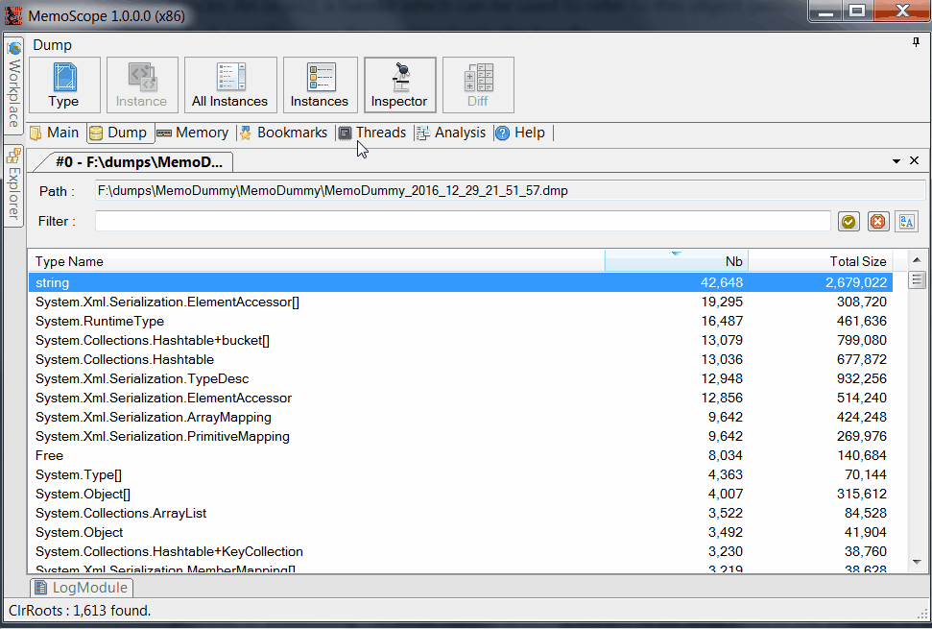Close the #0 dump document
Viewport: 932px width, 629px height.
coord(914,160)
